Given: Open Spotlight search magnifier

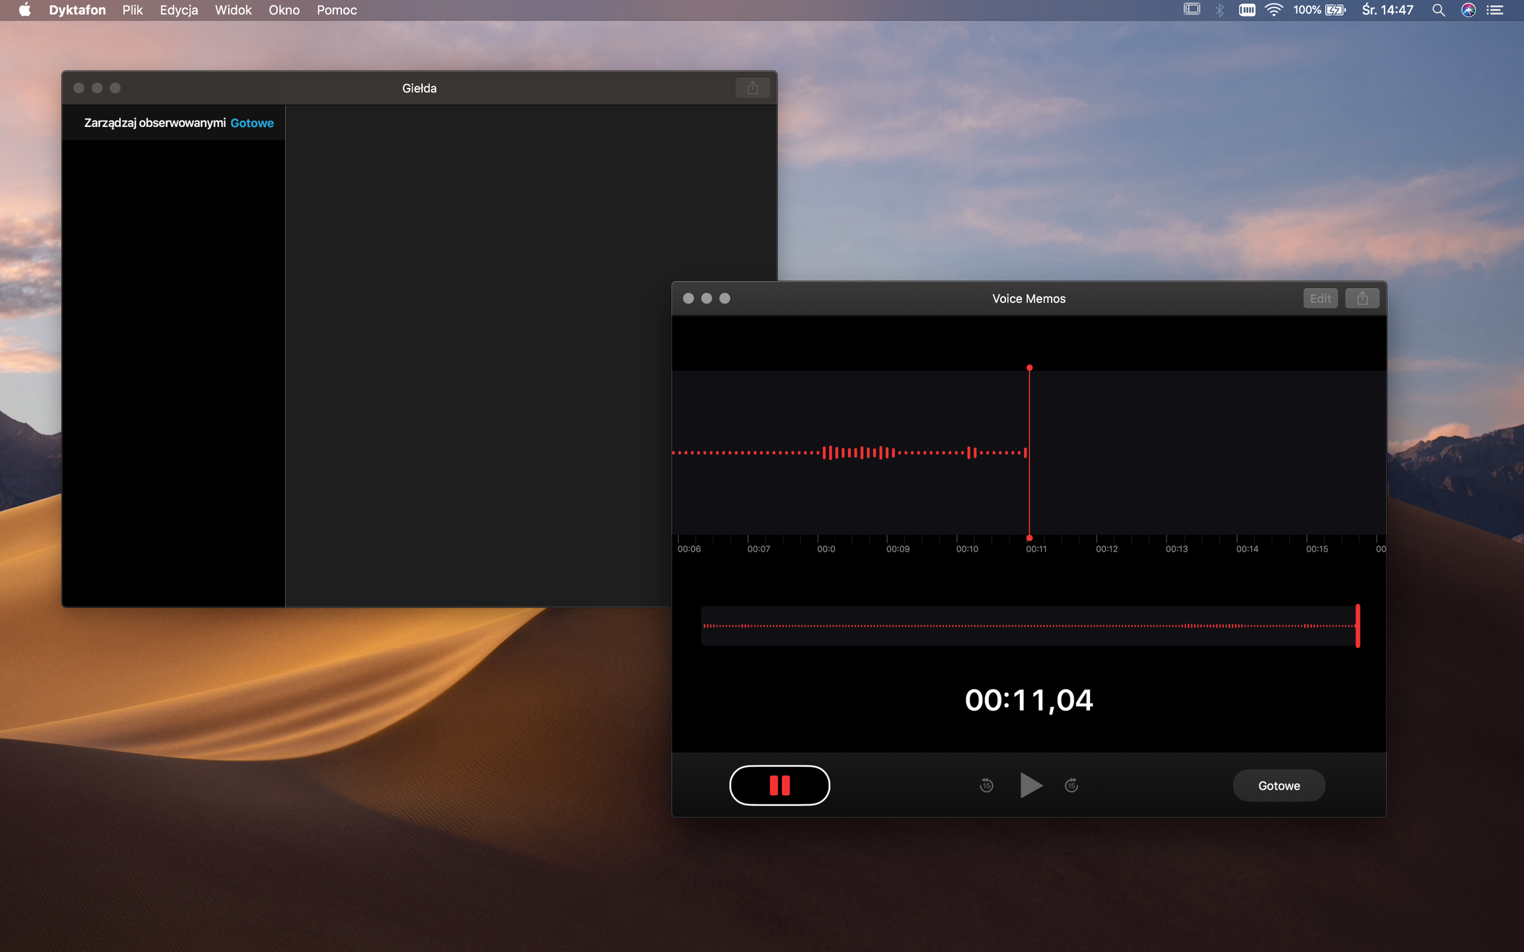Looking at the screenshot, I should pyautogui.click(x=1438, y=10).
